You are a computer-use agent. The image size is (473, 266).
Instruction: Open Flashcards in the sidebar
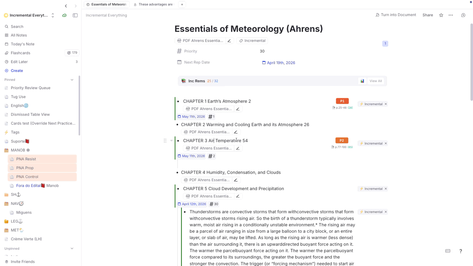click(20, 53)
